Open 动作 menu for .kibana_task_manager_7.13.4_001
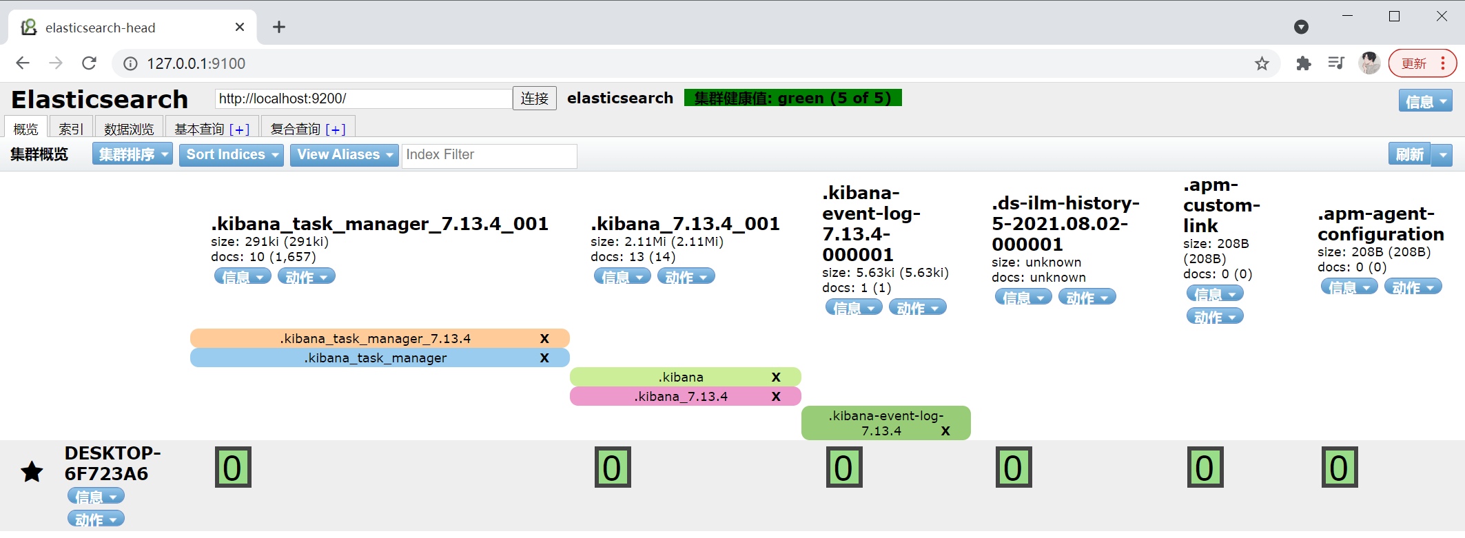 point(307,276)
